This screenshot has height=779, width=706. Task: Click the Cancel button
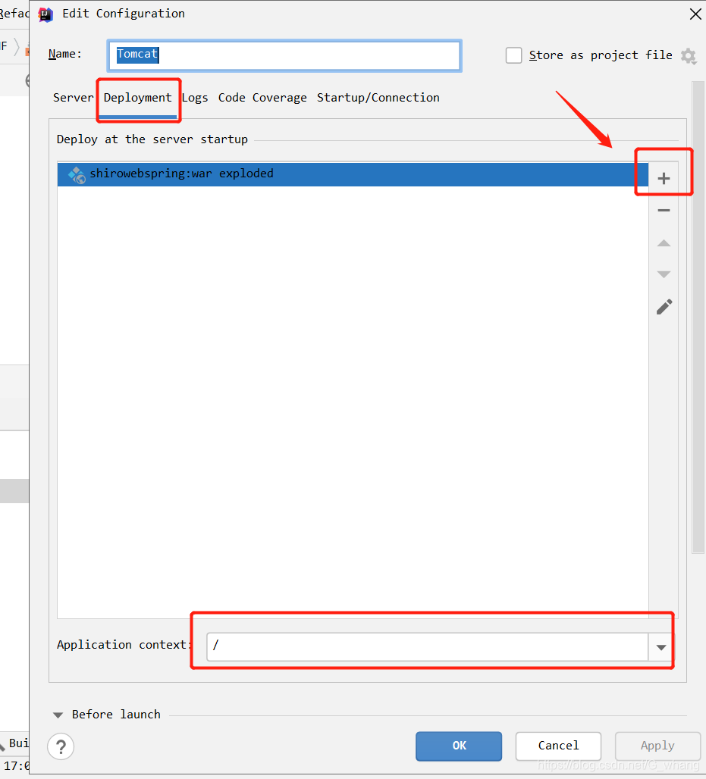click(558, 746)
